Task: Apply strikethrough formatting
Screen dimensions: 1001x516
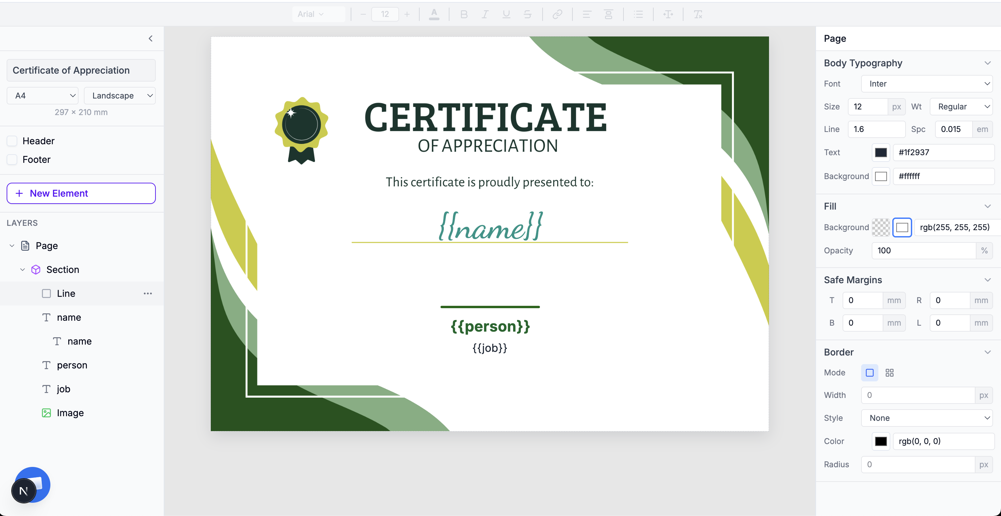Action: point(527,14)
